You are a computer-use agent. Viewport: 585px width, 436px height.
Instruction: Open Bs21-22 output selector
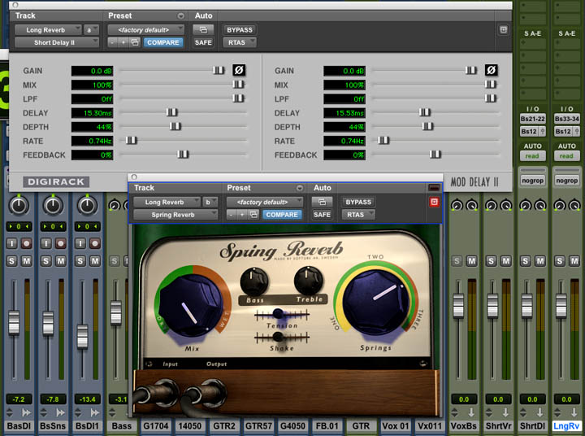tap(532, 120)
